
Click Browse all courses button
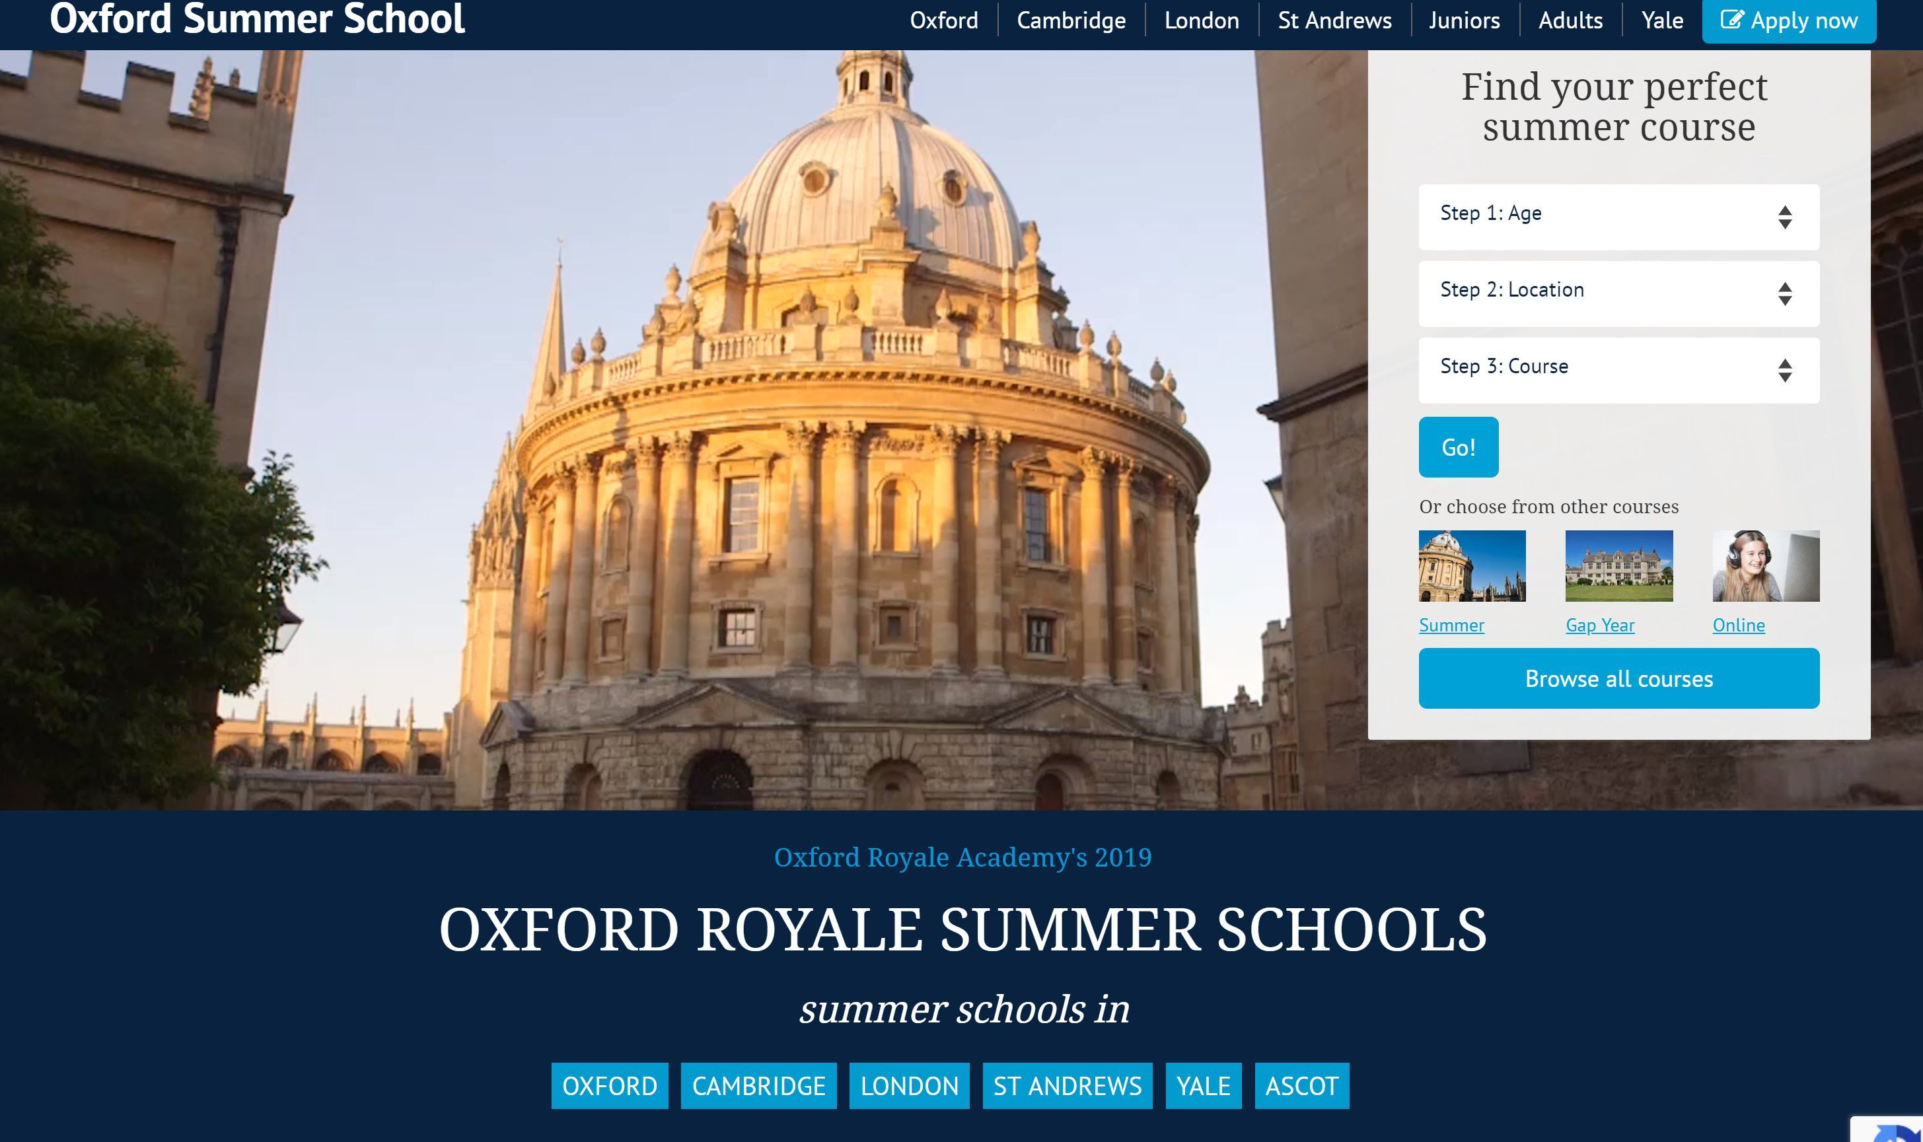pos(1618,678)
